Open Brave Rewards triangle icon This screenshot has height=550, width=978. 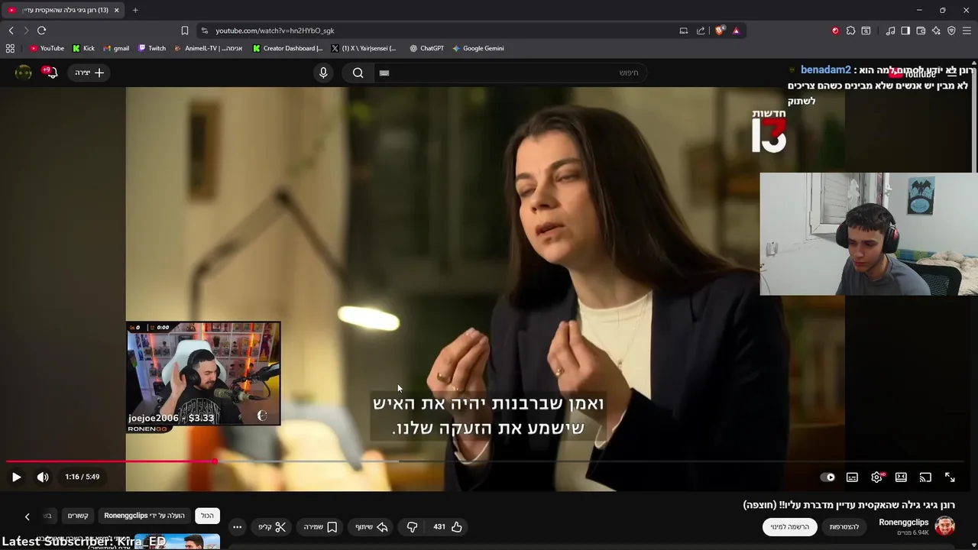pos(736,31)
